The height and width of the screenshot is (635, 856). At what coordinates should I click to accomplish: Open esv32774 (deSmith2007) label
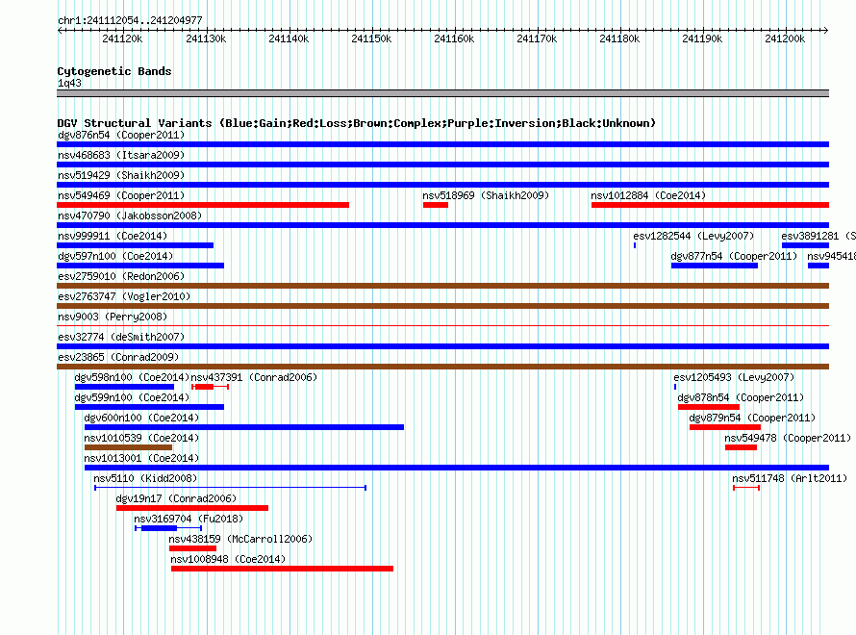click(x=121, y=337)
